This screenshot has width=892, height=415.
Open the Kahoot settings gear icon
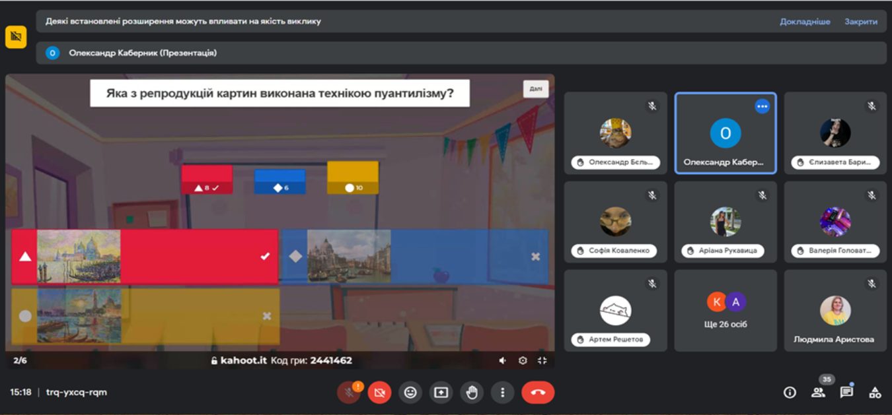click(523, 360)
